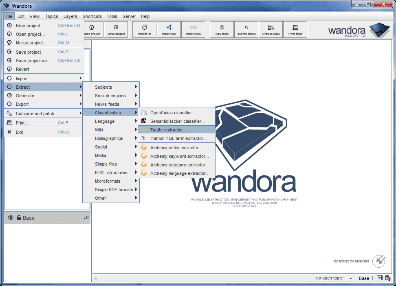The height and width of the screenshot is (286, 396).
Task: Click the Import TM toolbar icon
Action: pyautogui.click(x=145, y=29)
